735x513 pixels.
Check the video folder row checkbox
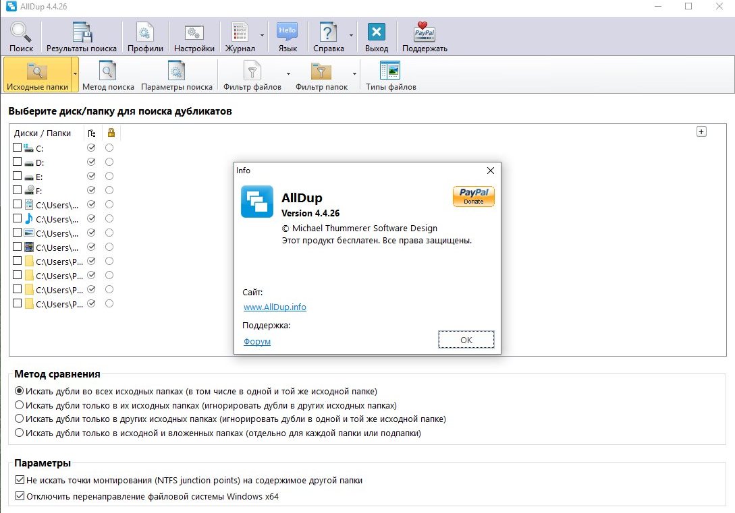point(18,246)
